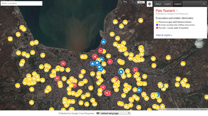Click the Published by Google Crisis Response footer text
The height and width of the screenshot is (116, 208).
(x=76, y=113)
